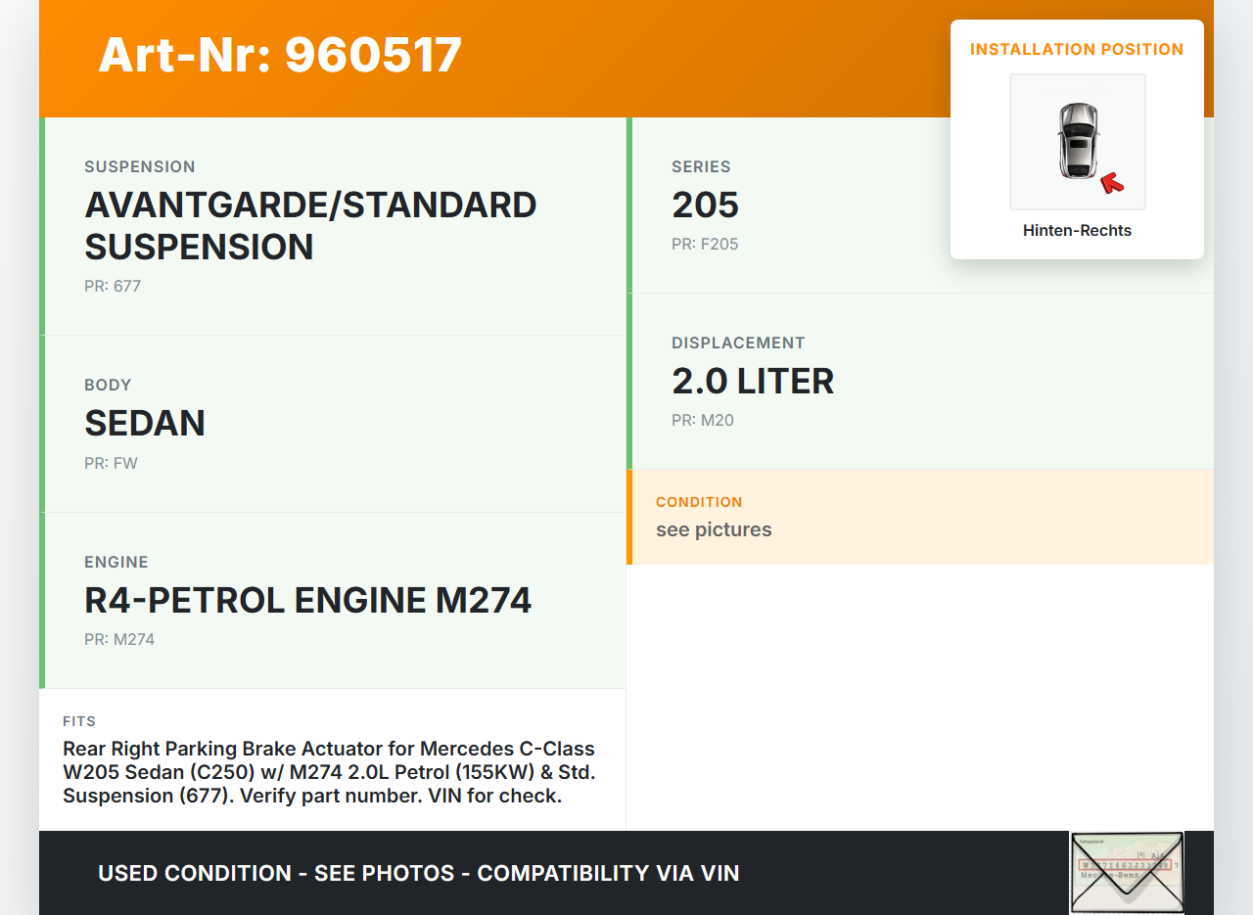This screenshot has width=1253, height=915.
Task: Click the 'see pictures' condition text
Action: [x=714, y=529]
